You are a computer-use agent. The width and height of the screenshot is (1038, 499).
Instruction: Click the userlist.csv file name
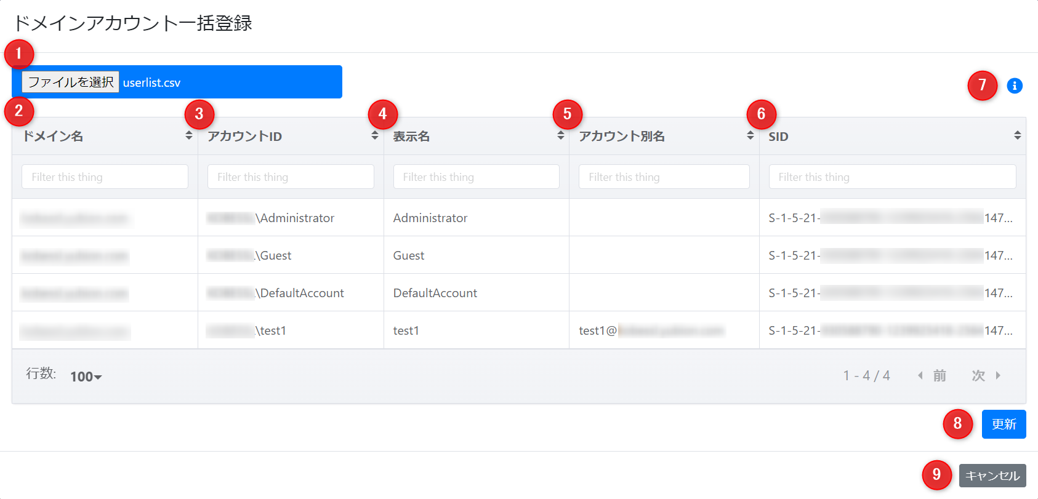(151, 82)
